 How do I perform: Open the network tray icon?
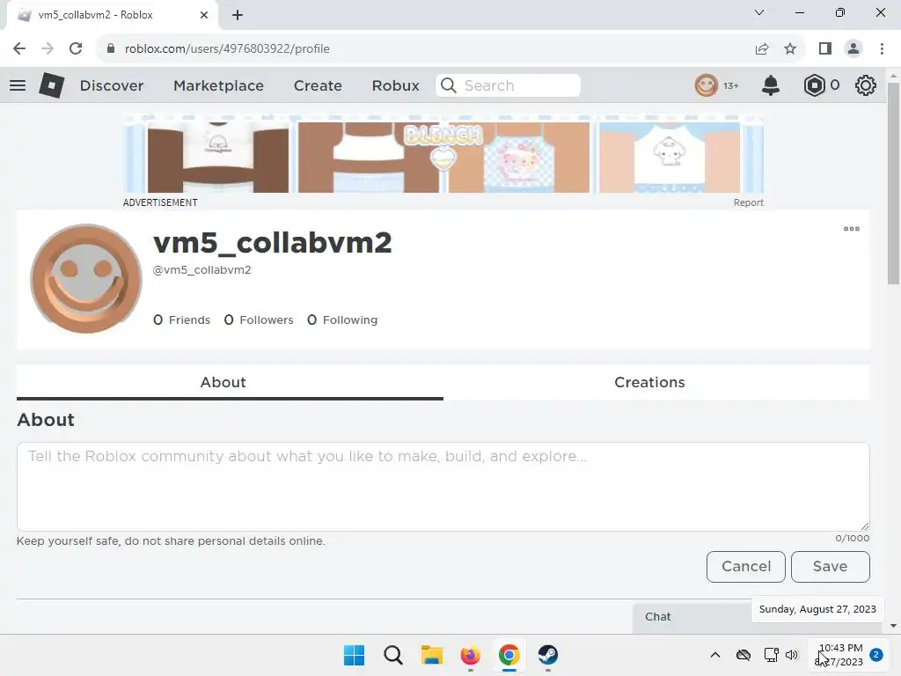coord(771,655)
